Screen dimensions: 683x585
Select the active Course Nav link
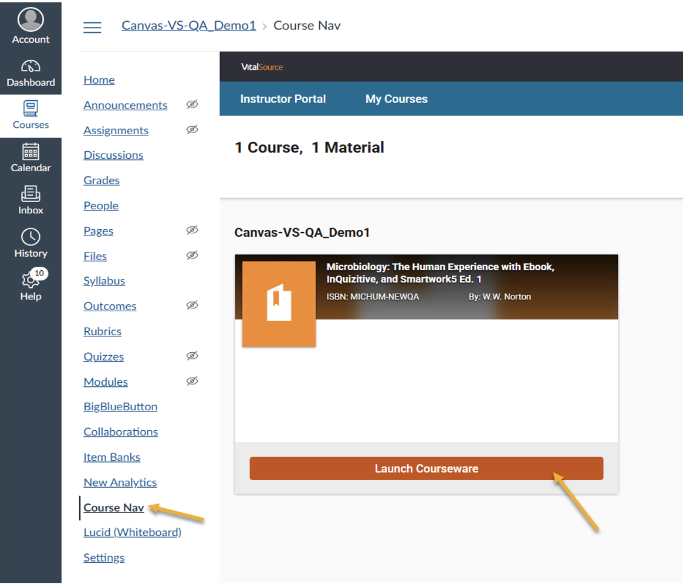pyautogui.click(x=114, y=508)
